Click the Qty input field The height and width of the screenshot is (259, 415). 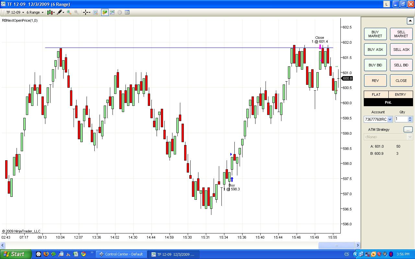[x=401, y=119]
